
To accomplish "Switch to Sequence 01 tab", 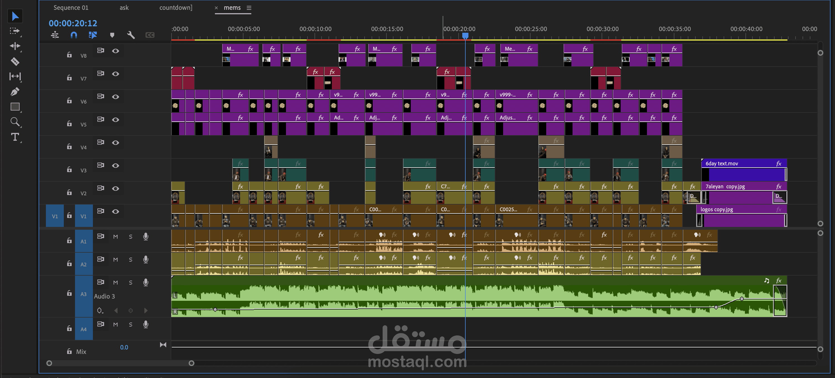I will pyautogui.click(x=71, y=8).
